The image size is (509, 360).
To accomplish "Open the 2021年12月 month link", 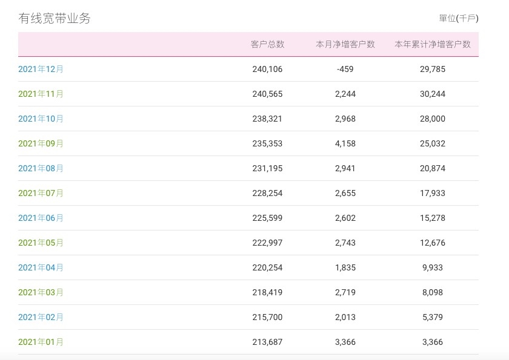I will (41, 69).
